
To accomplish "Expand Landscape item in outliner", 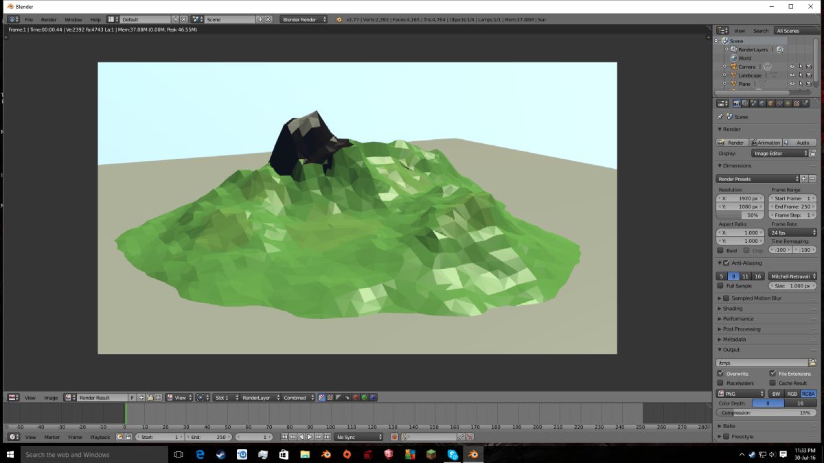I will point(724,75).
